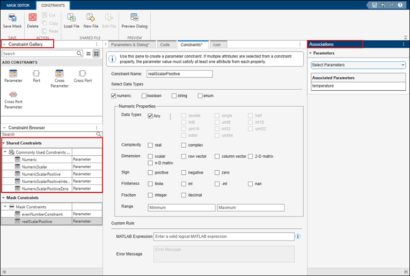The height and width of the screenshot is (276, 410).
Task: Click the undo arrow in title bar
Action: pos(383,5)
